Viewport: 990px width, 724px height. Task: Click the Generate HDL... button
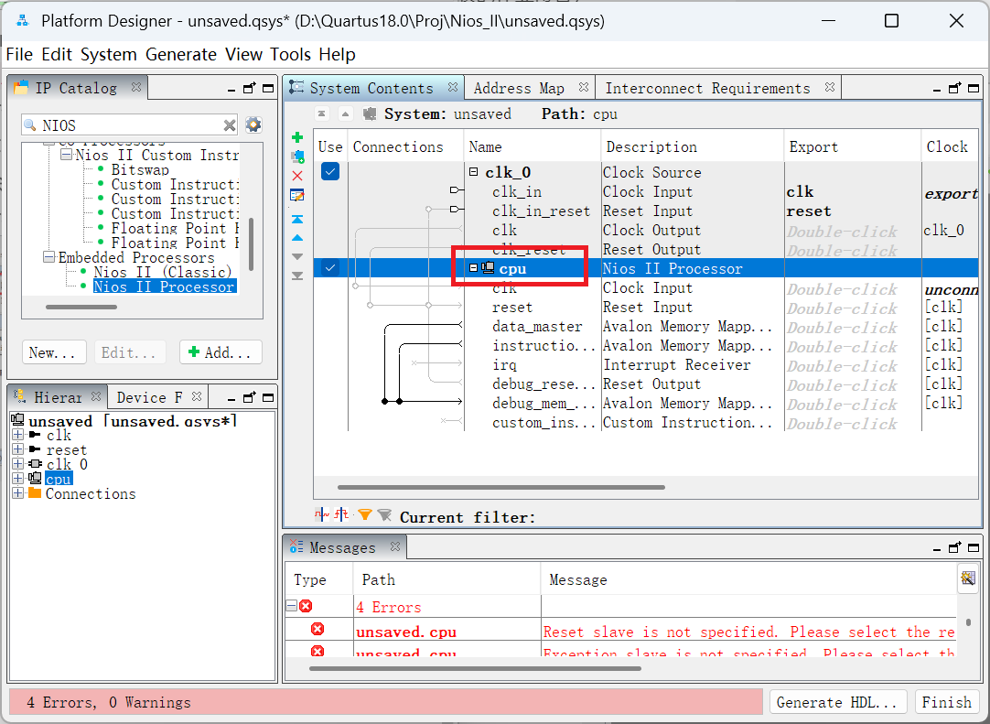tap(837, 702)
